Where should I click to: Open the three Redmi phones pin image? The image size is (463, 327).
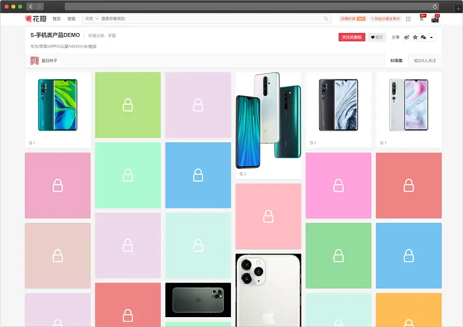[x=268, y=120]
